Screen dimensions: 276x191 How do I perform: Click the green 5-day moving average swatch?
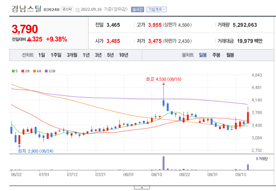pos(13,71)
